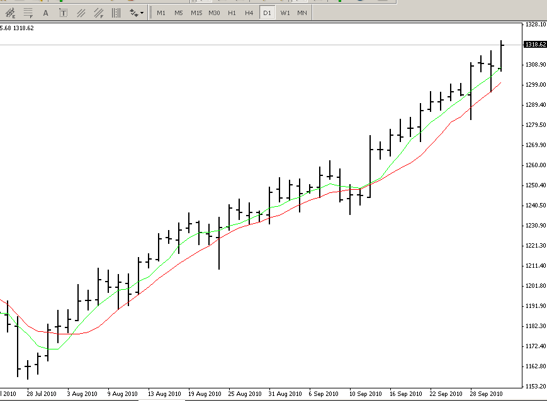
Task: Click the timeframe toolbar drag handle
Action: (150, 13)
